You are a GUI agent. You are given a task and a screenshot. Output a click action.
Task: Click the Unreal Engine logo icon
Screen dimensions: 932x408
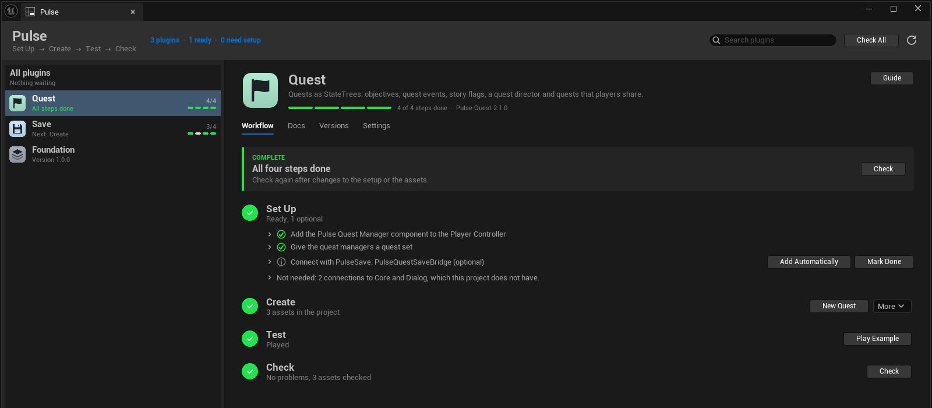coord(11,10)
